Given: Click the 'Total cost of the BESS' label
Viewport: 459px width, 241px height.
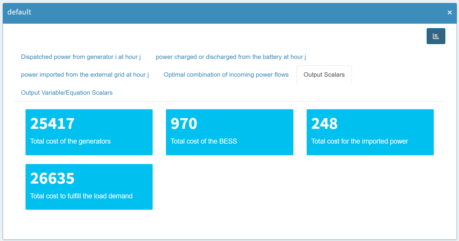Looking at the screenshot, I should (204, 141).
